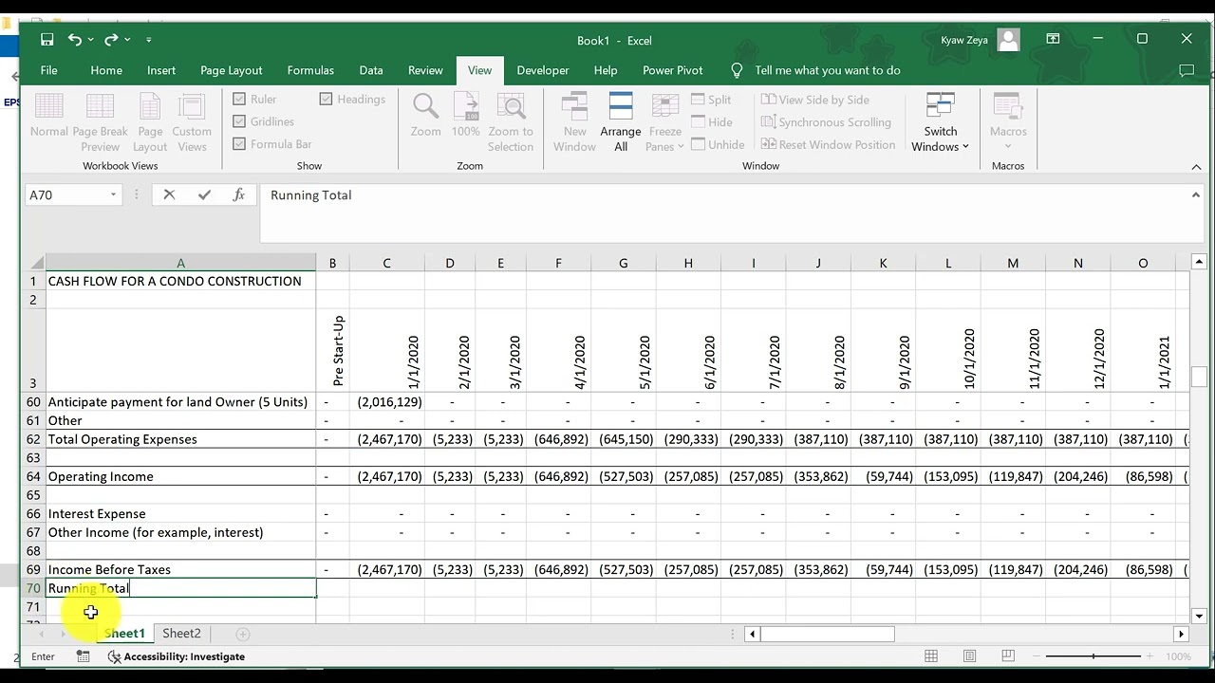The width and height of the screenshot is (1215, 683).
Task: Click the Undo arrow icon
Action: point(74,40)
